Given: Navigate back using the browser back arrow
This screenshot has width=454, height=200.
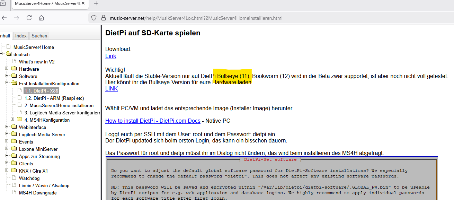Looking at the screenshot, I should (4, 17).
